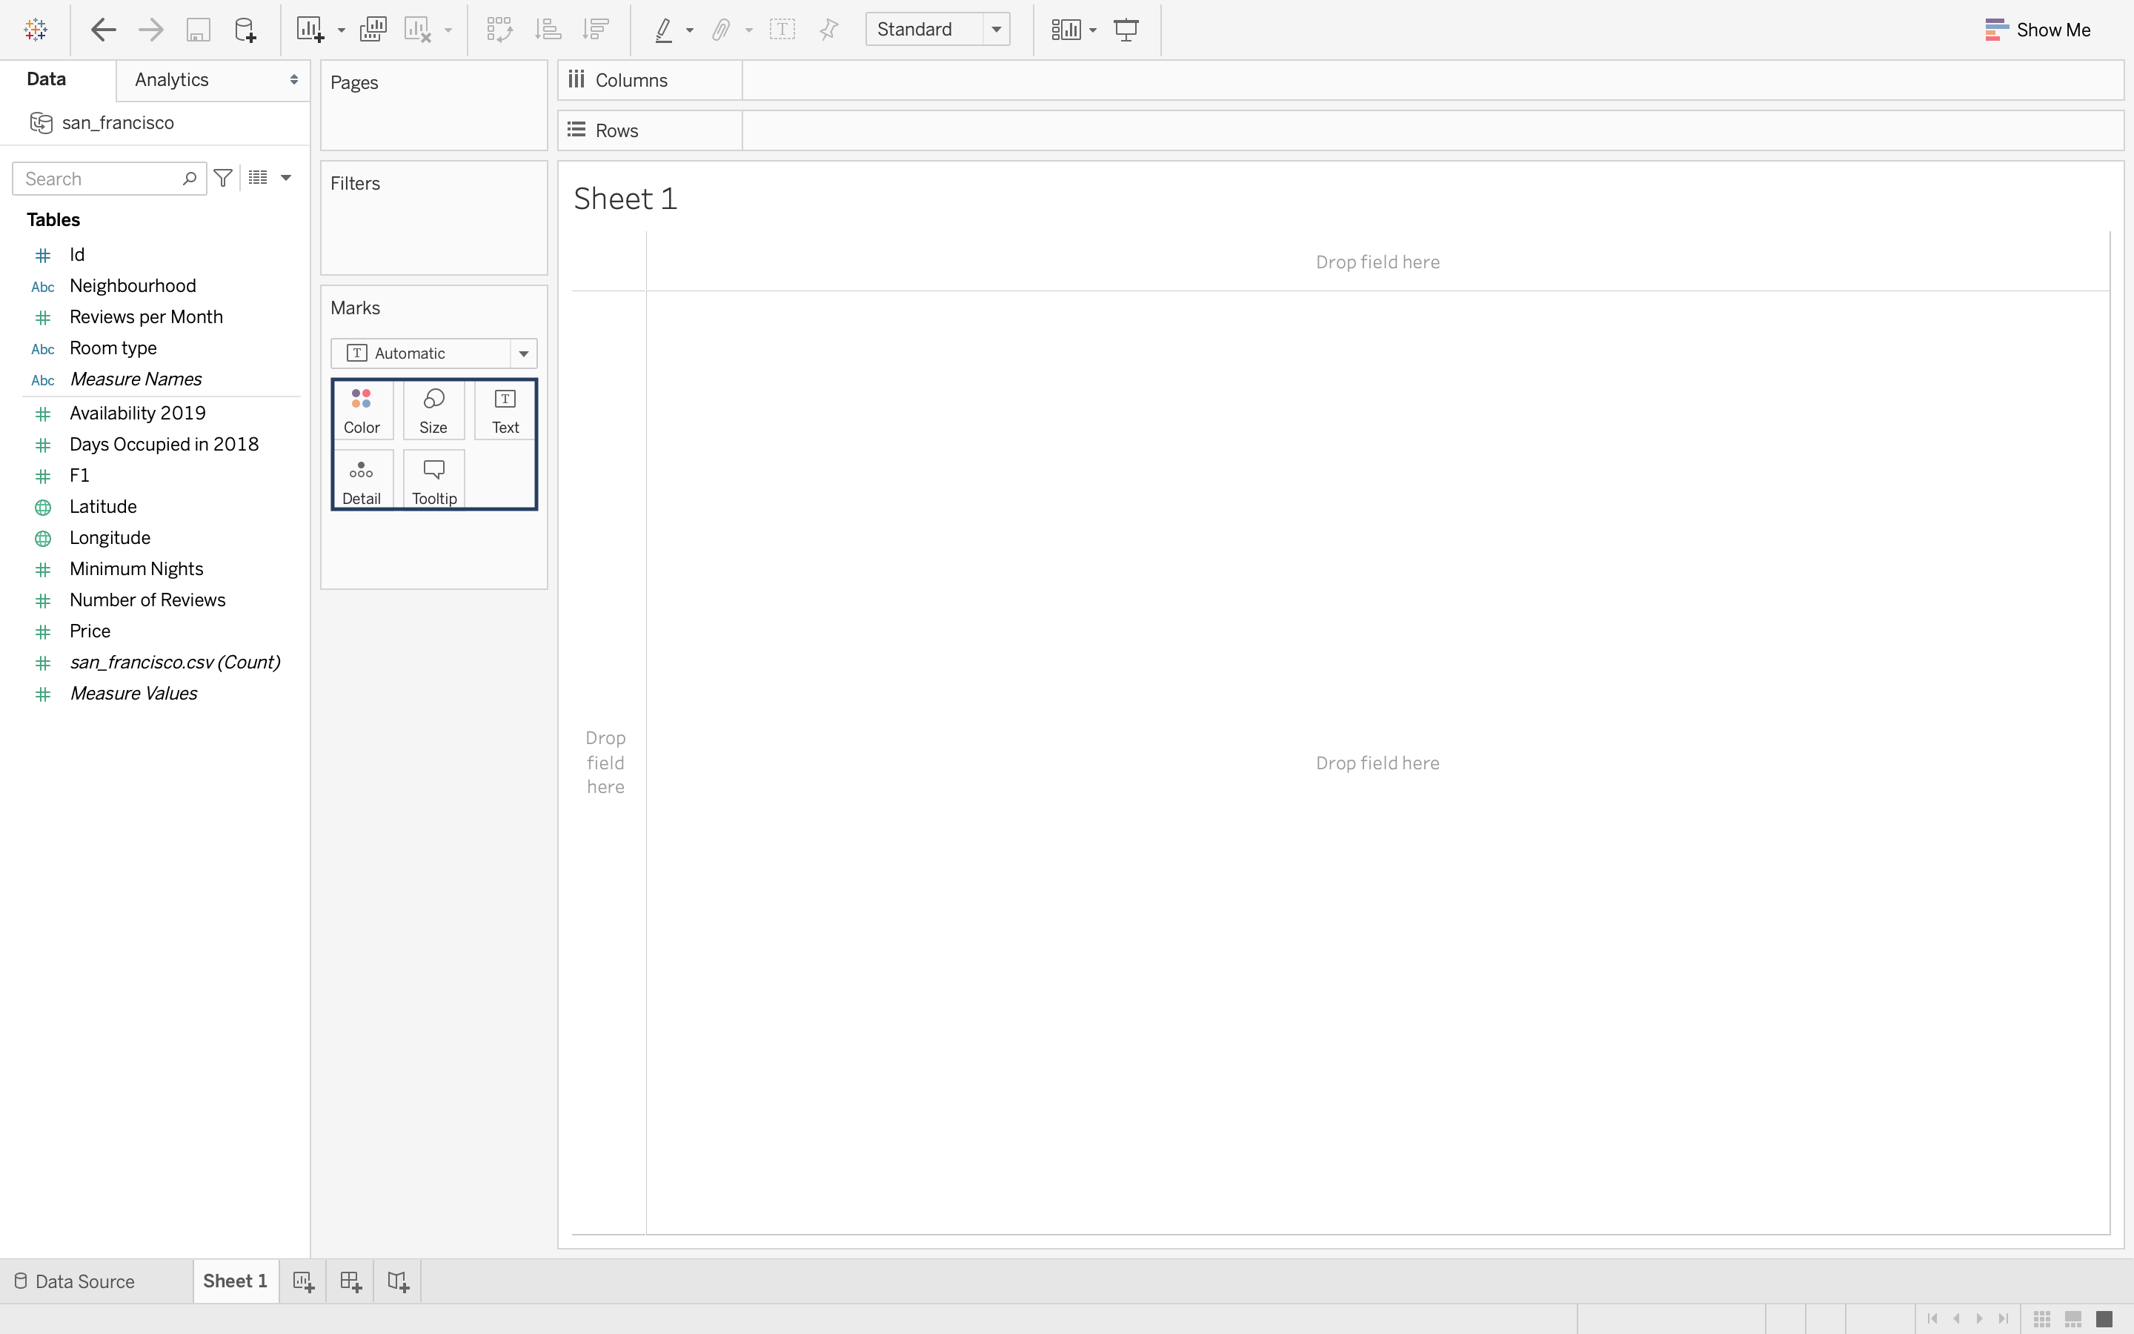Viewport: 2134px width, 1334px height.
Task: Click the Swap Rows and Columns icon
Action: click(x=500, y=30)
